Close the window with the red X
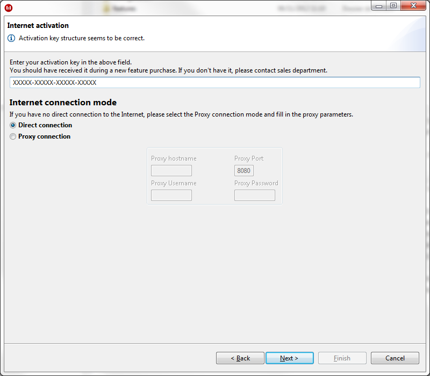The image size is (430, 376). (413, 6)
